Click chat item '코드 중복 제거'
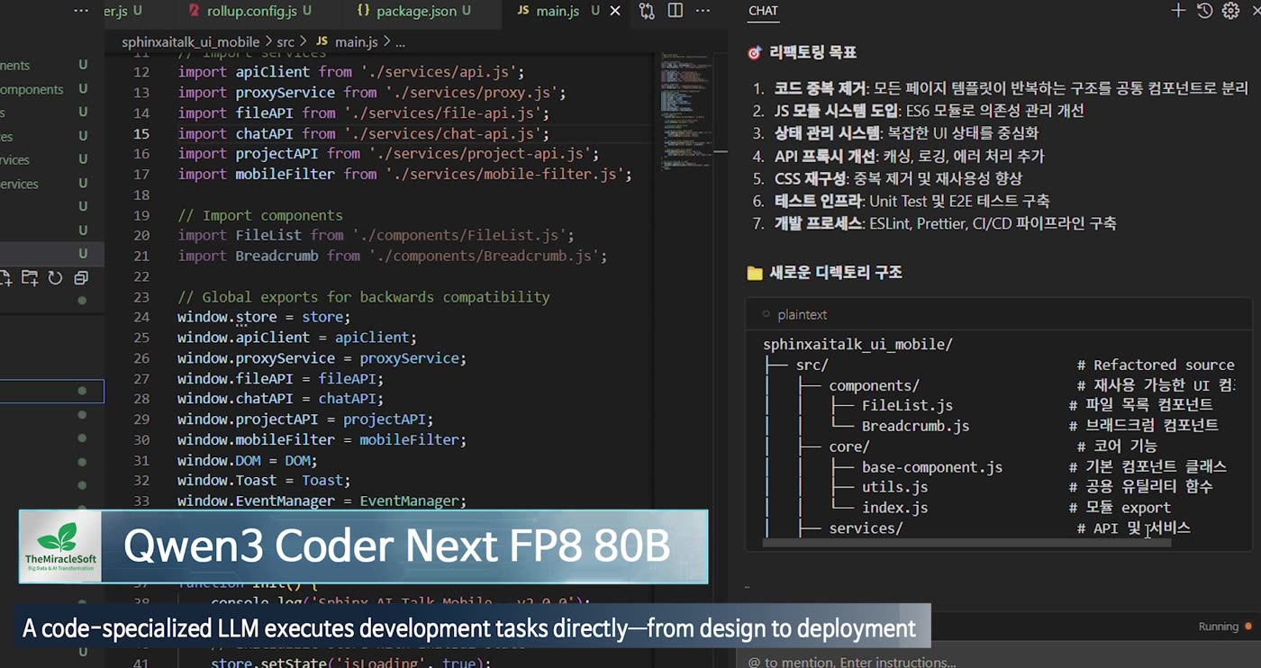This screenshot has width=1261, height=668. point(821,88)
